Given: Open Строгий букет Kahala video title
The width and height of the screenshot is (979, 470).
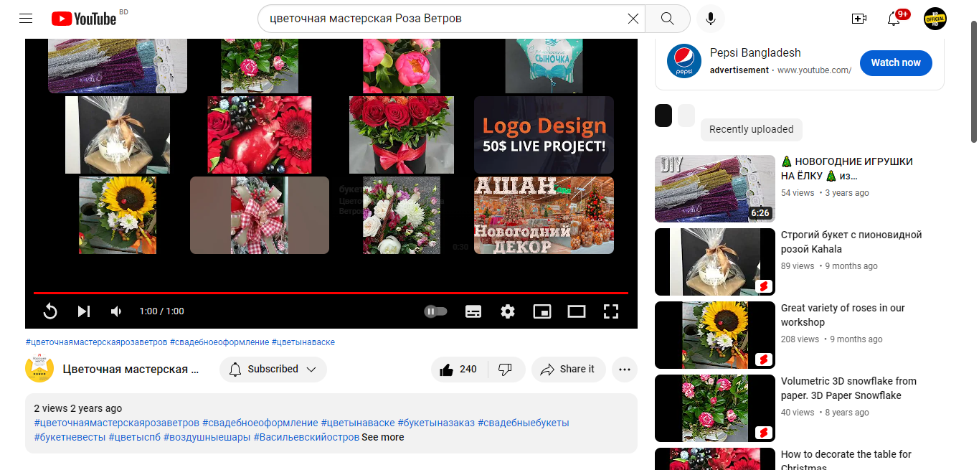Looking at the screenshot, I should [851, 242].
